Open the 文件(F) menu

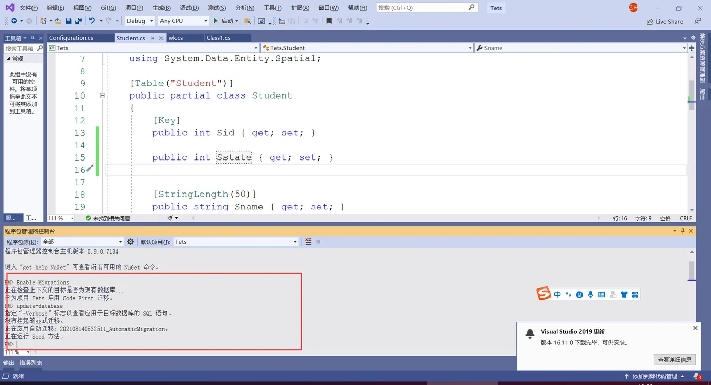(29, 8)
